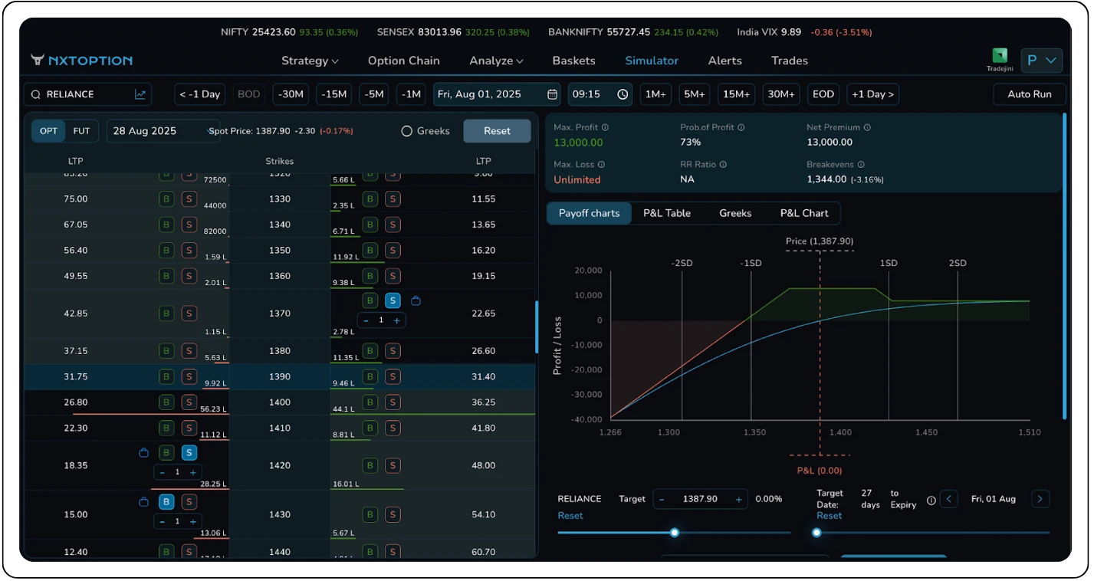Step back using the -1 Day button

[199, 94]
